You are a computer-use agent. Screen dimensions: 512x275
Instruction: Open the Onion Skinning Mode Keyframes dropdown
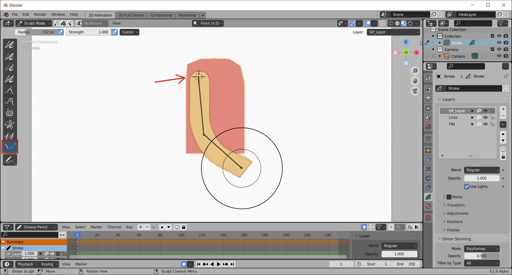tap(482, 249)
